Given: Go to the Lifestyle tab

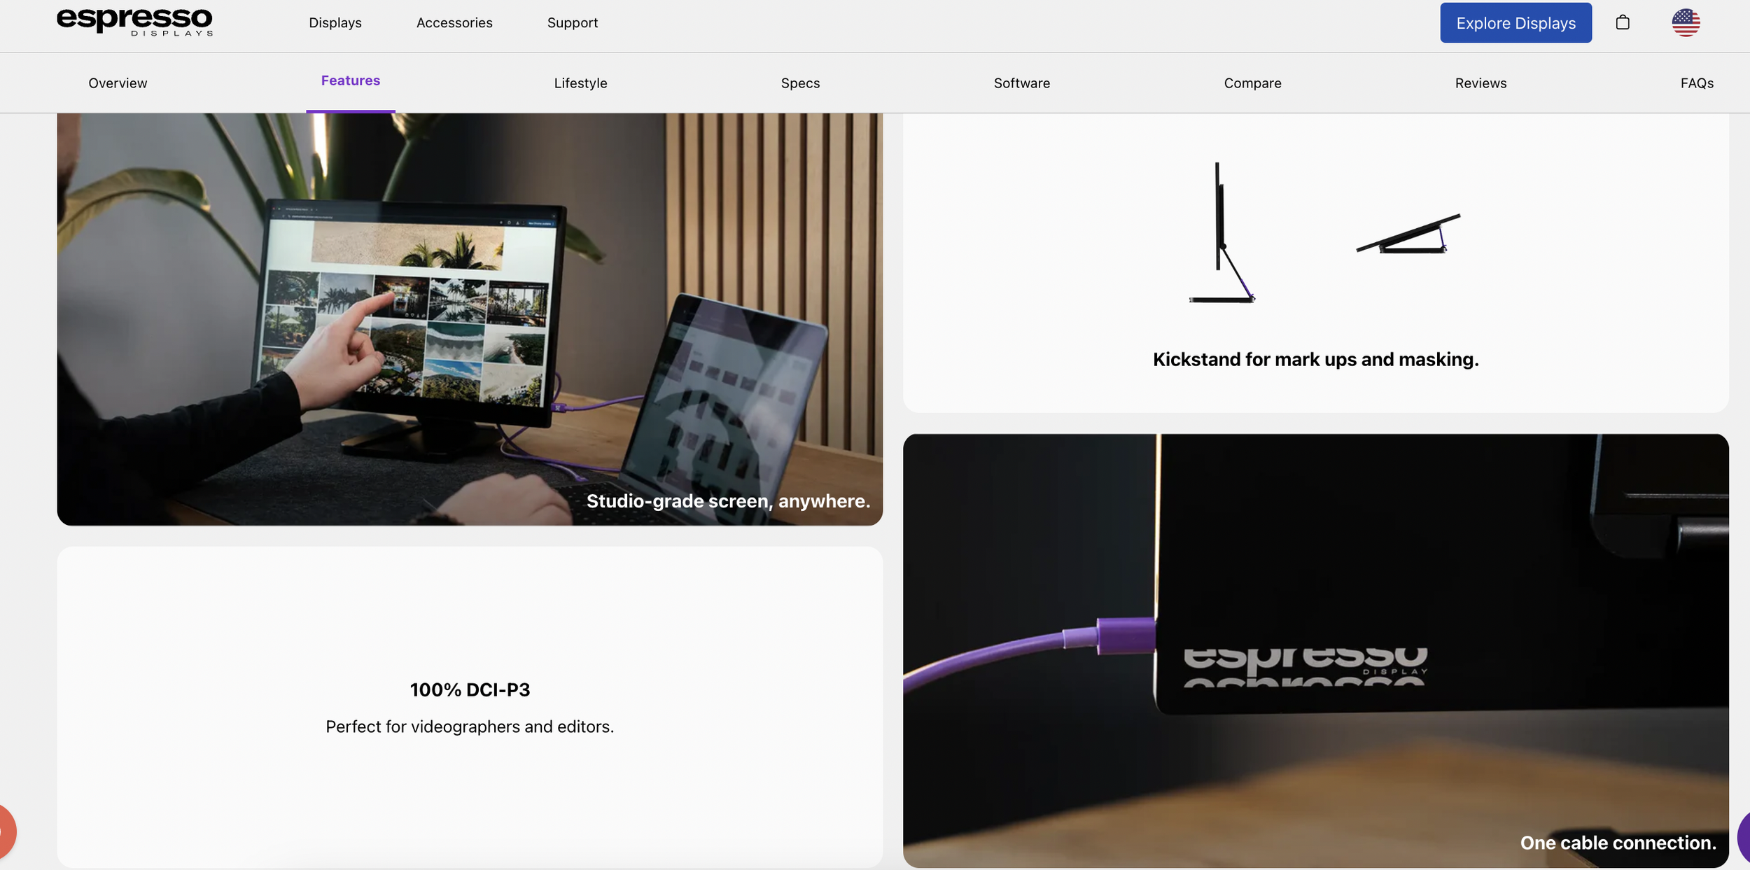Looking at the screenshot, I should [580, 83].
